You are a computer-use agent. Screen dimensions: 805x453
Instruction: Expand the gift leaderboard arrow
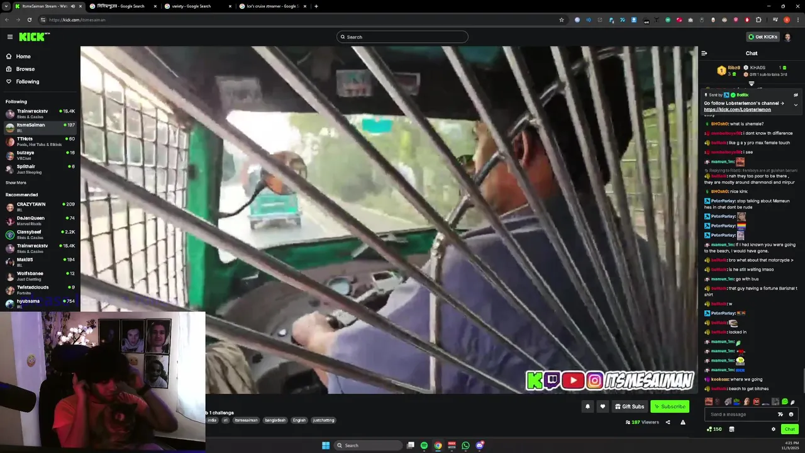pyautogui.click(x=751, y=84)
